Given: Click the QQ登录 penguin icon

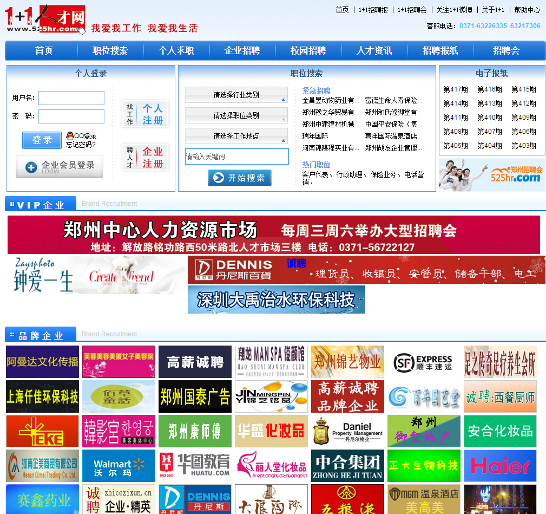Looking at the screenshot, I should pyautogui.click(x=70, y=136).
